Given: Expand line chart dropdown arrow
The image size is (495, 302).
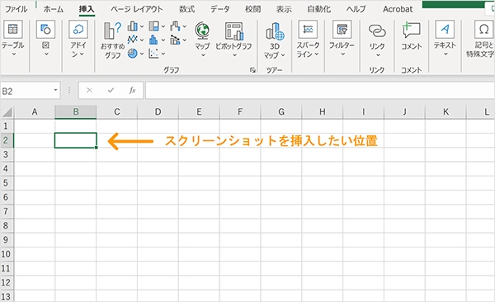Looking at the screenshot, I should tap(142, 40).
